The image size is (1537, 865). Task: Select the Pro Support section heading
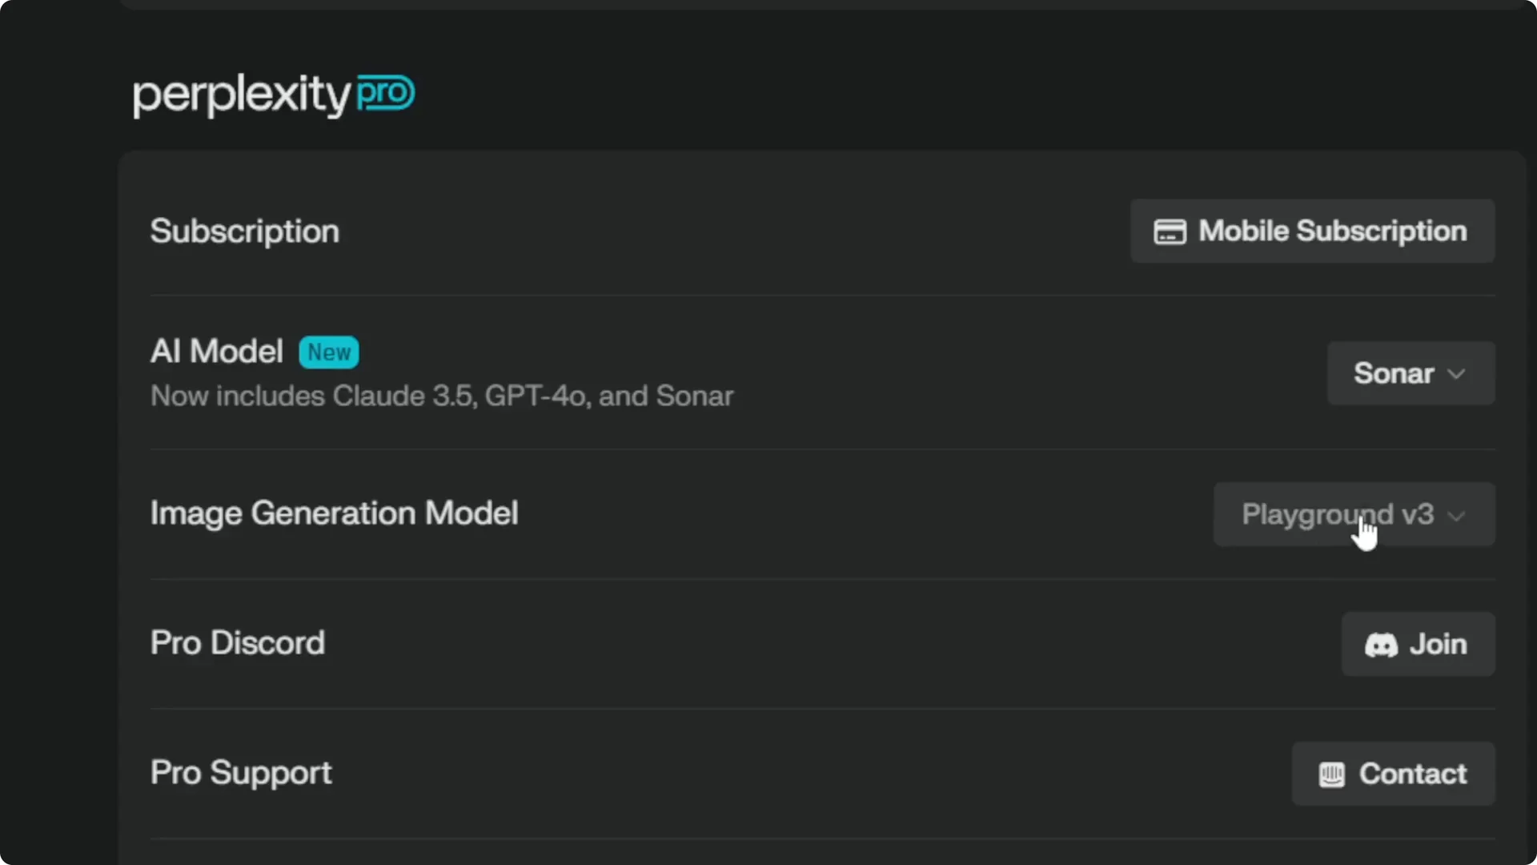[x=241, y=773]
